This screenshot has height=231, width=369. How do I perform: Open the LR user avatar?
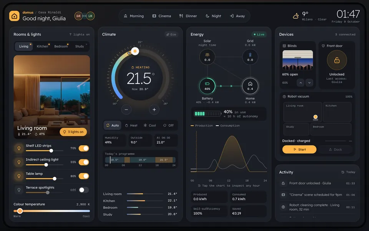click(x=90, y=16)
